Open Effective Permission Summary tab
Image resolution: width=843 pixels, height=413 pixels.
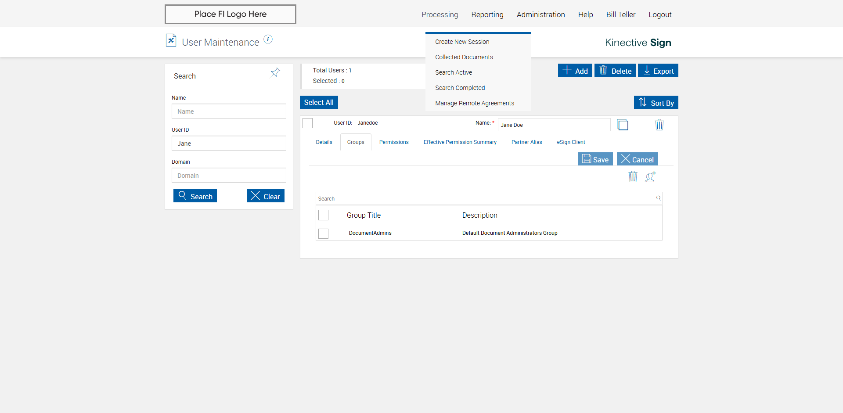(x=460, y=142)
